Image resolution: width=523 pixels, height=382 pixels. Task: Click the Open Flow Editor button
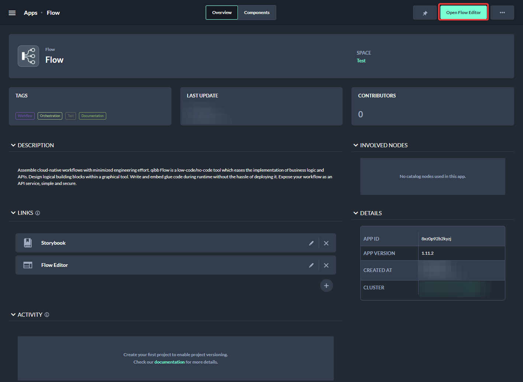(463, 13)
